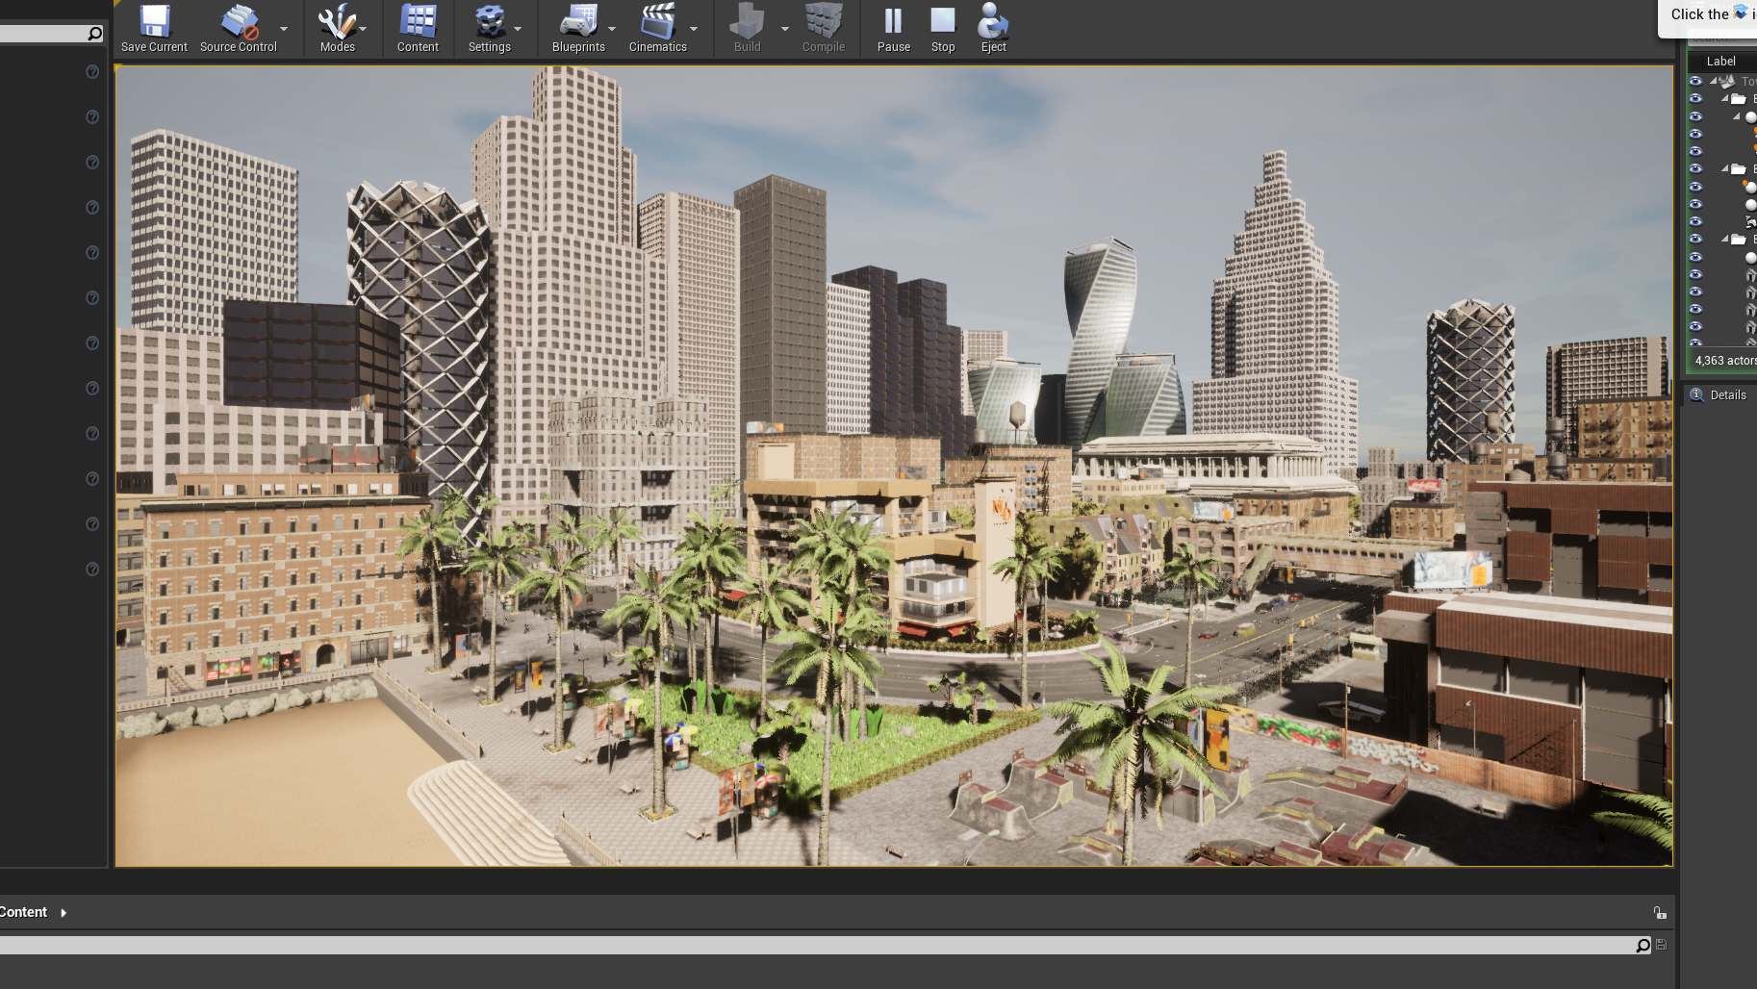Expand the Settings dropdown arrow
The image size is (1757, 989).
pyautogui.click(x=518, y=29)
